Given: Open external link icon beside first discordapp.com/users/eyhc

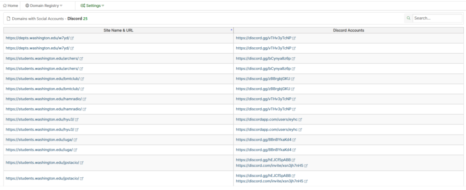Looking at the screenshot, I should pyautogui.click(x=300, y=120).
